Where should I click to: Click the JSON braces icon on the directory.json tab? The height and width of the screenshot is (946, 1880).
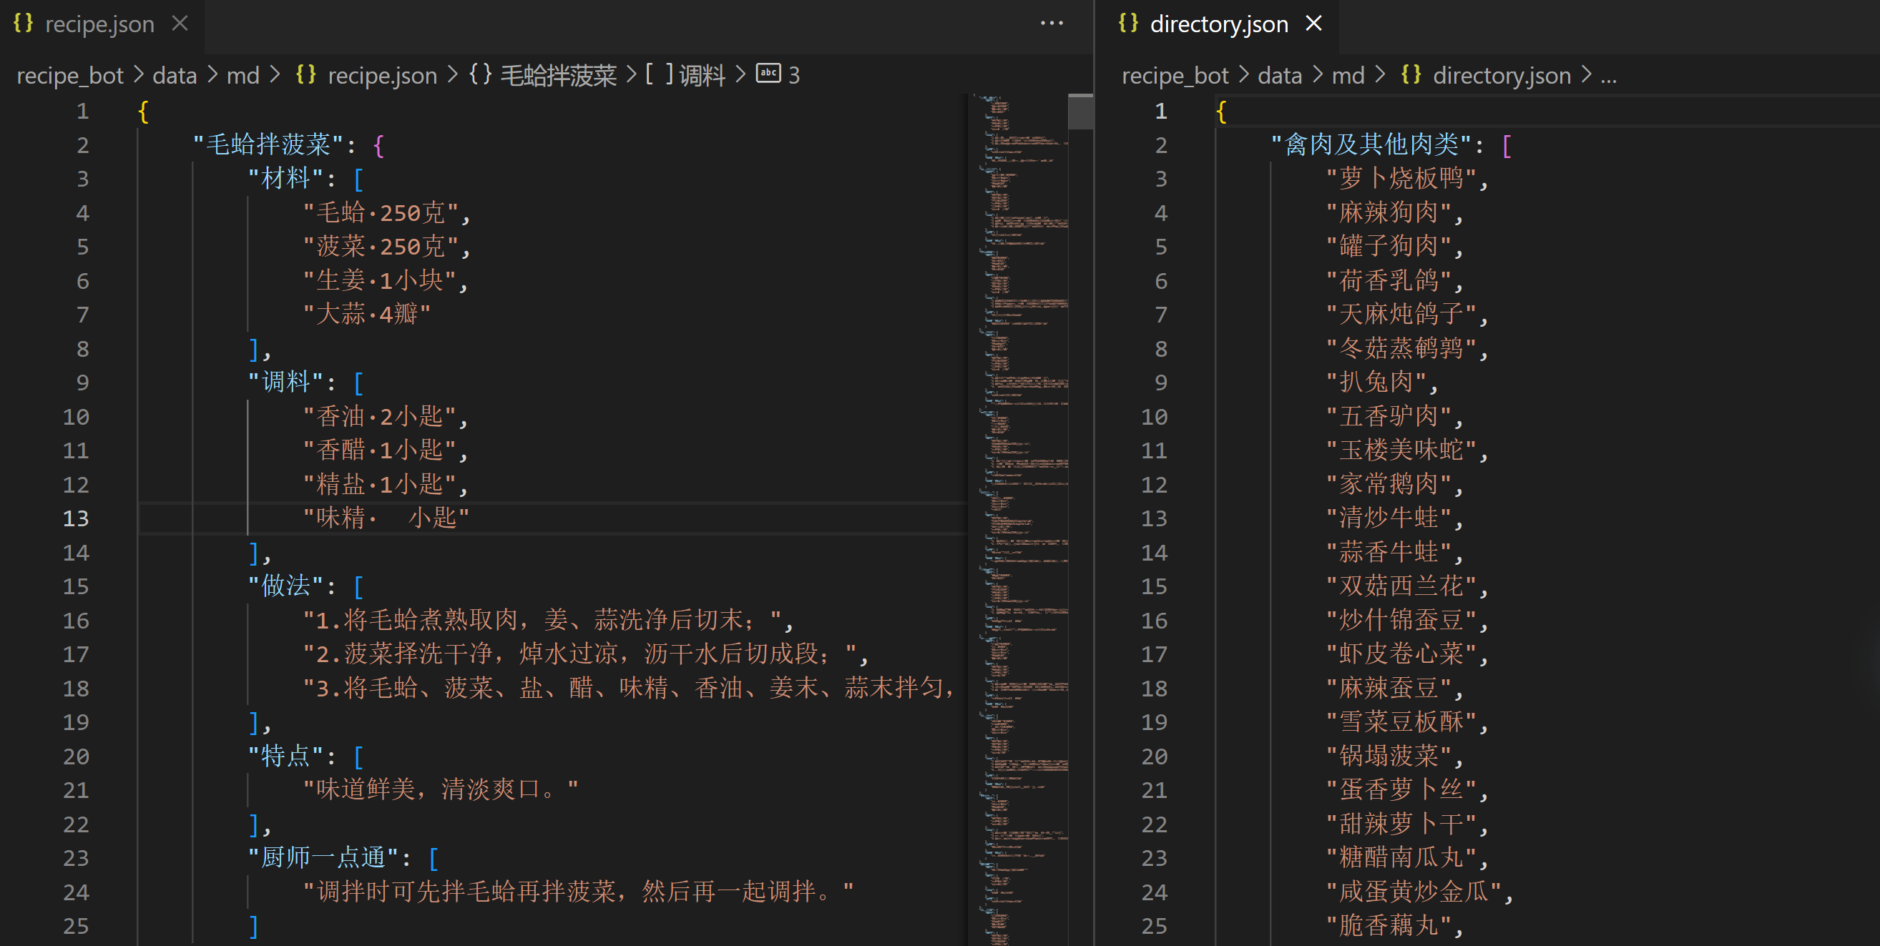[1127, 24]
